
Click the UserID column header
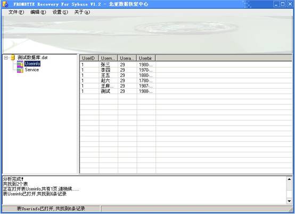tap(89, 59)
